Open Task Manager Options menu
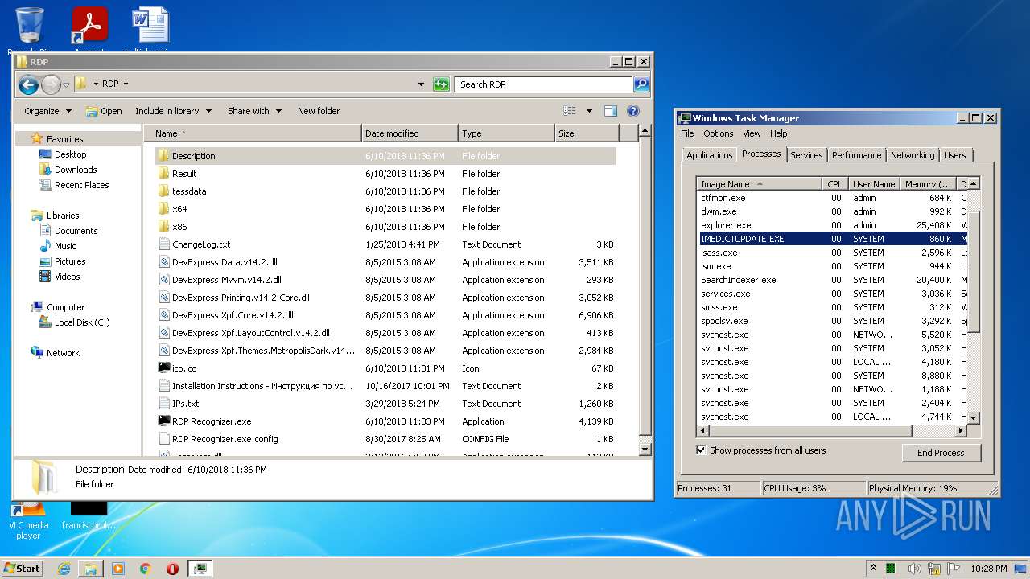 click(719, 133)
